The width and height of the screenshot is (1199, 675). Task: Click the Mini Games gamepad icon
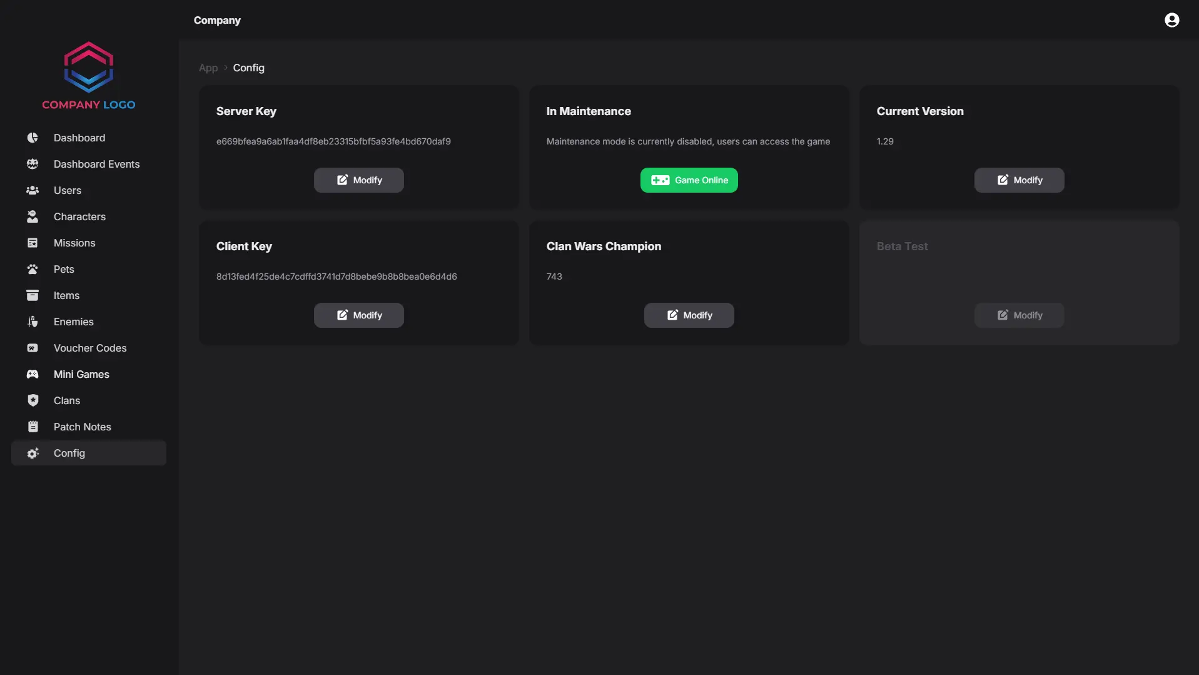pyautogui.click(x=33, y=374)
